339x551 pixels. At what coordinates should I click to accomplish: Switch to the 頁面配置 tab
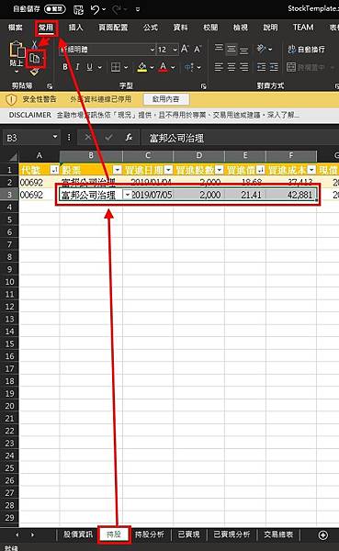(x=113, y=28)
